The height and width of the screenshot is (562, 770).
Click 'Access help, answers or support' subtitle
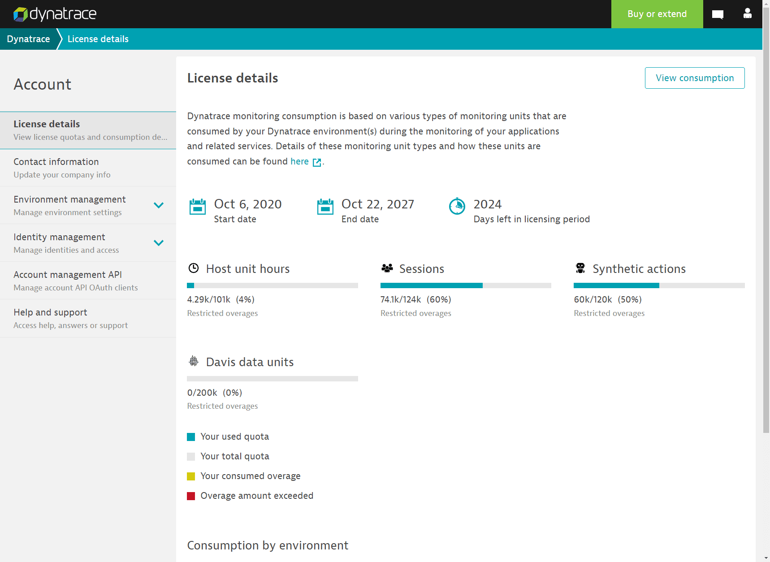[70, 325]
